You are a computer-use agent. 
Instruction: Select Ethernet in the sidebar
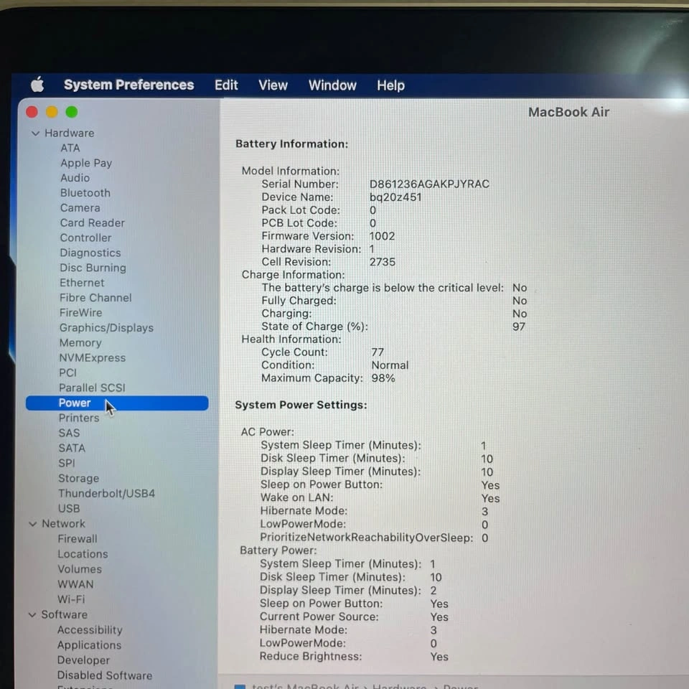(x=82, y=283)
